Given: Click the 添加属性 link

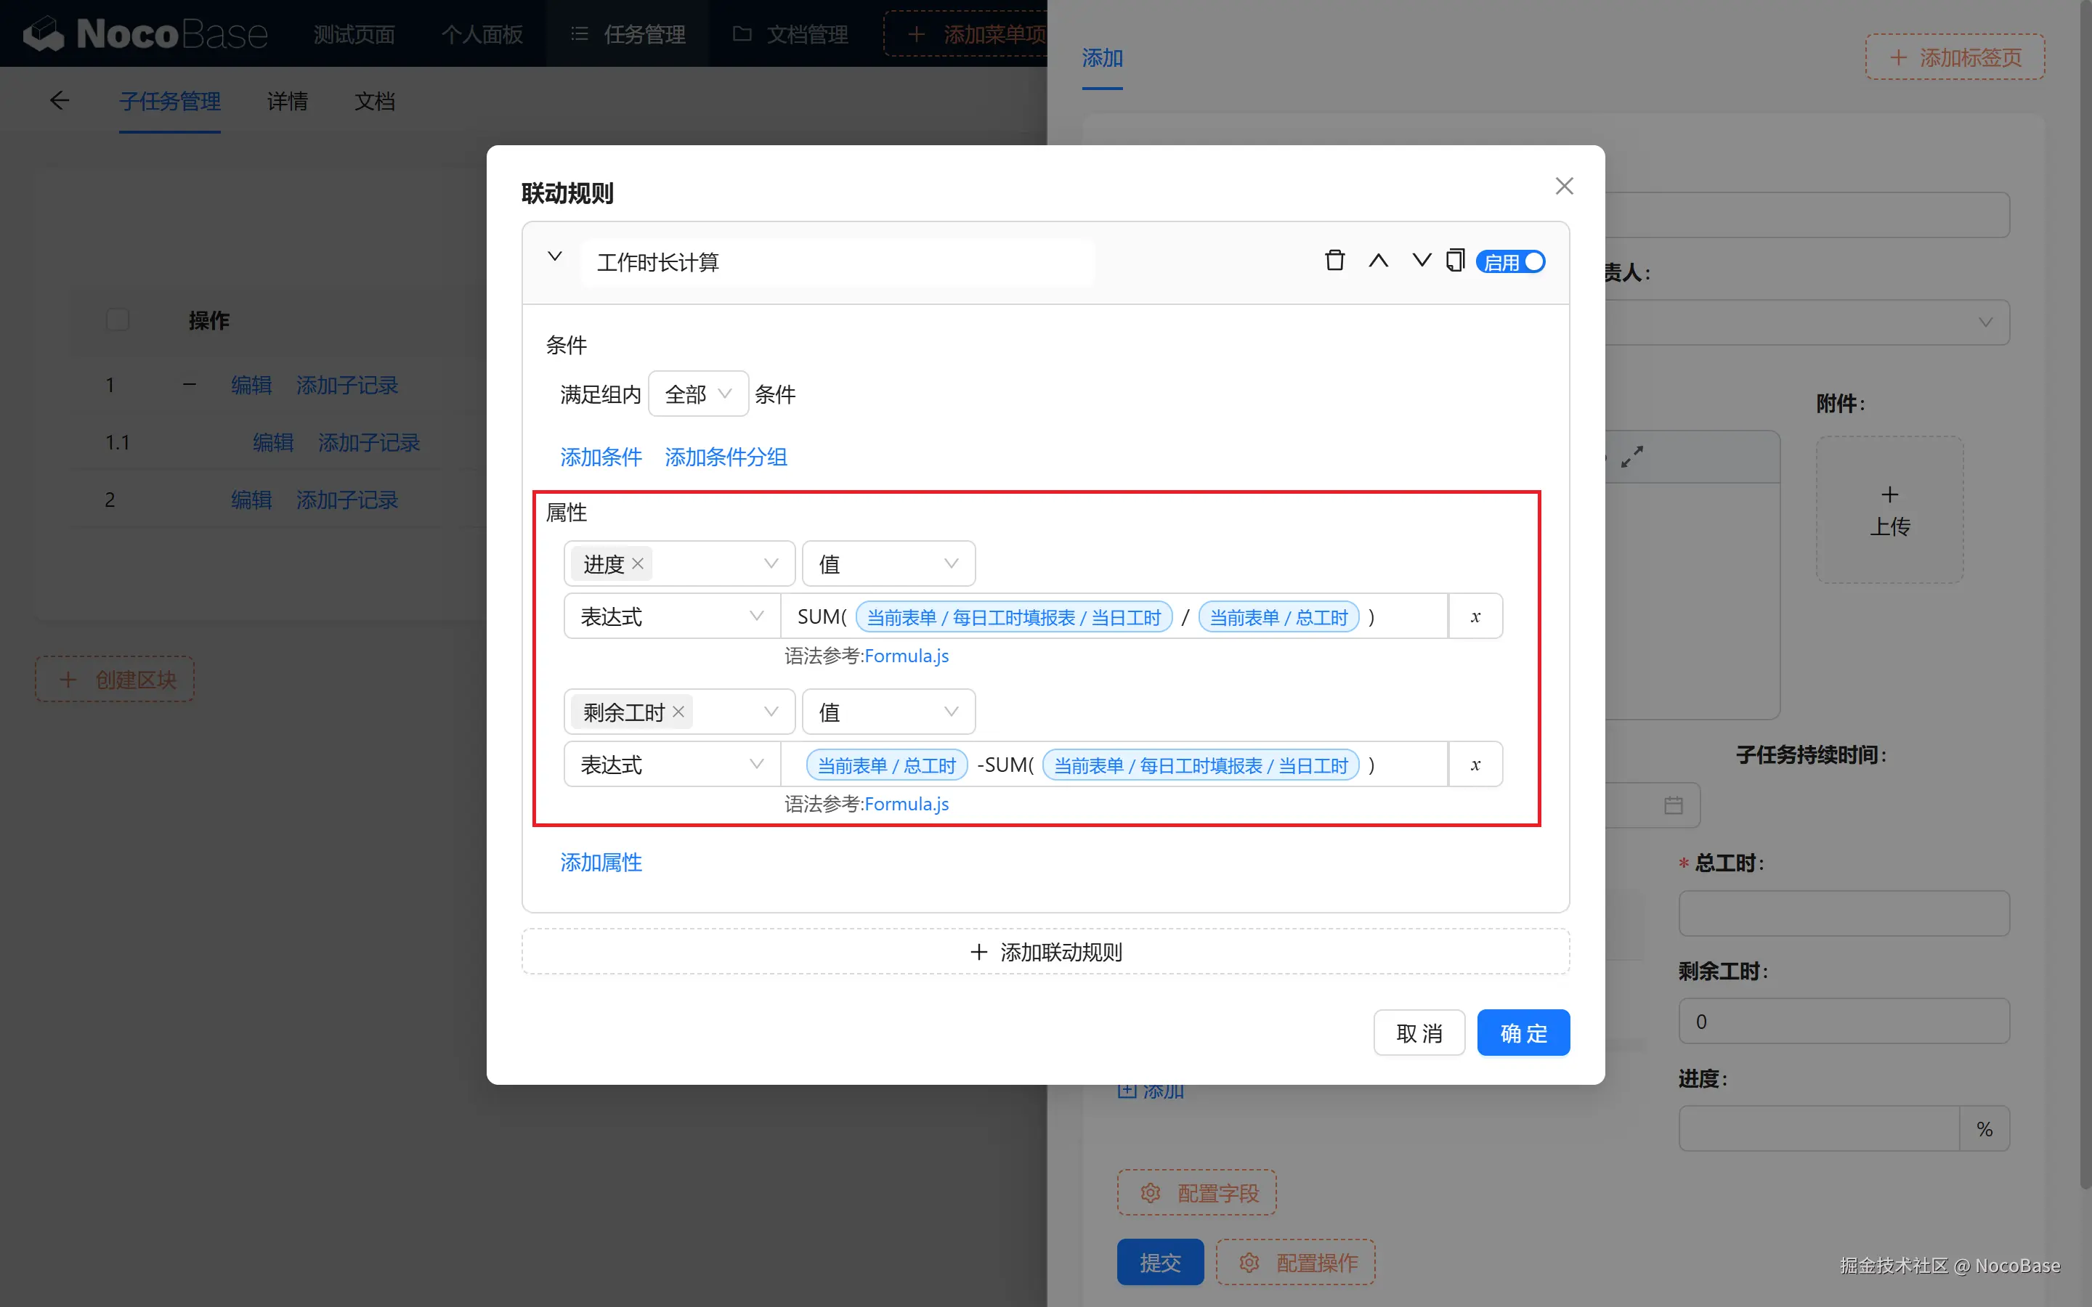Looking at the screenshot, I should [x=601, y=862].
